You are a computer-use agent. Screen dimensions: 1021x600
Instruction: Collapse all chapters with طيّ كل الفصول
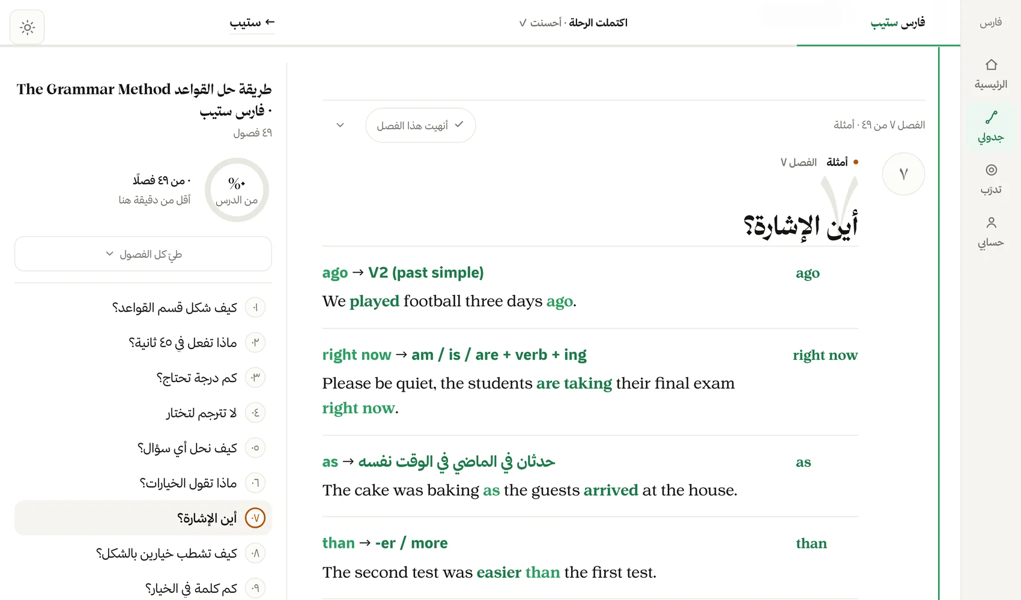[x=143, y=253]
